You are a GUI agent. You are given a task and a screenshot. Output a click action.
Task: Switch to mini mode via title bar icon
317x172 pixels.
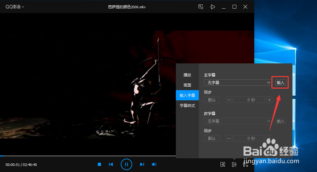200,7
